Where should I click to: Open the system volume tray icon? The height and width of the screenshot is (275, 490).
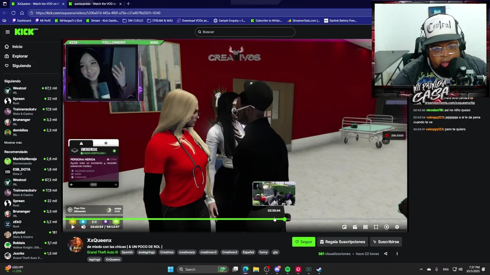[461, 269]
